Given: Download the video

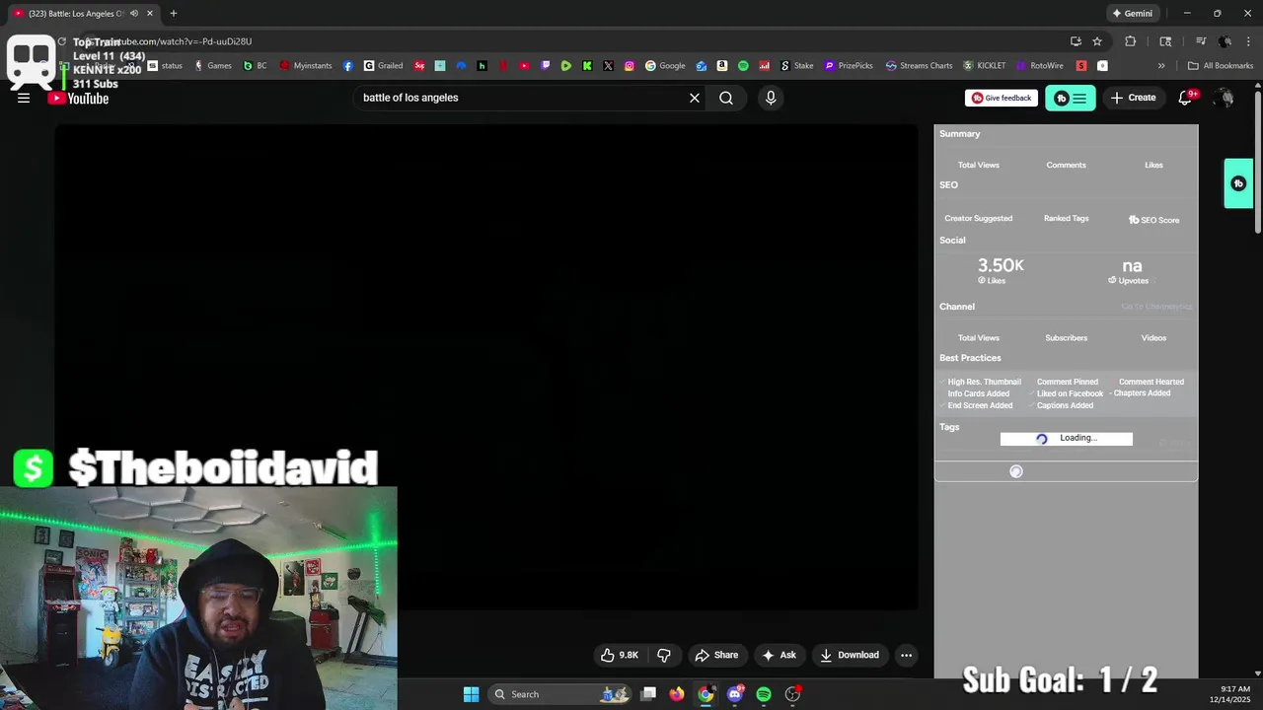Looking at the screenshot, I should 850,655.
